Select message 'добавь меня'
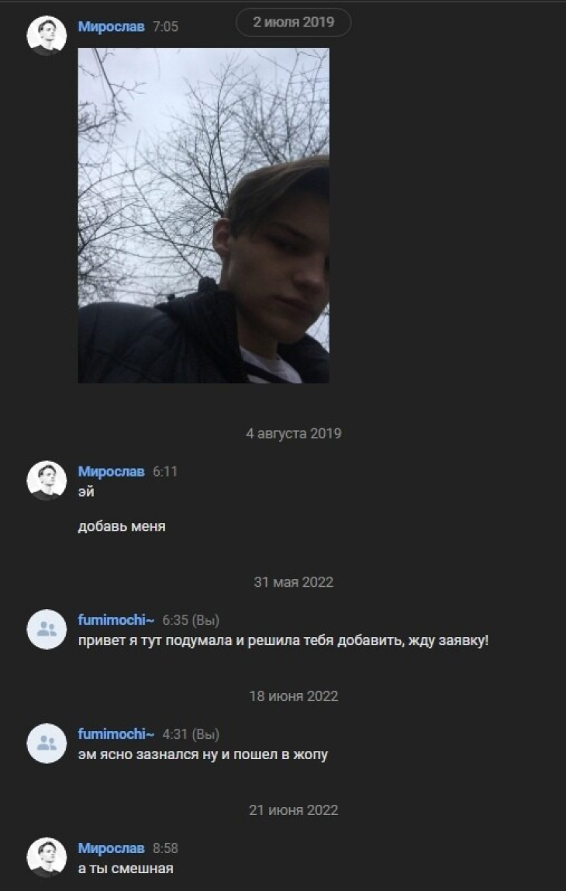This screenshot has width=566, height=891. pos(122,526)
